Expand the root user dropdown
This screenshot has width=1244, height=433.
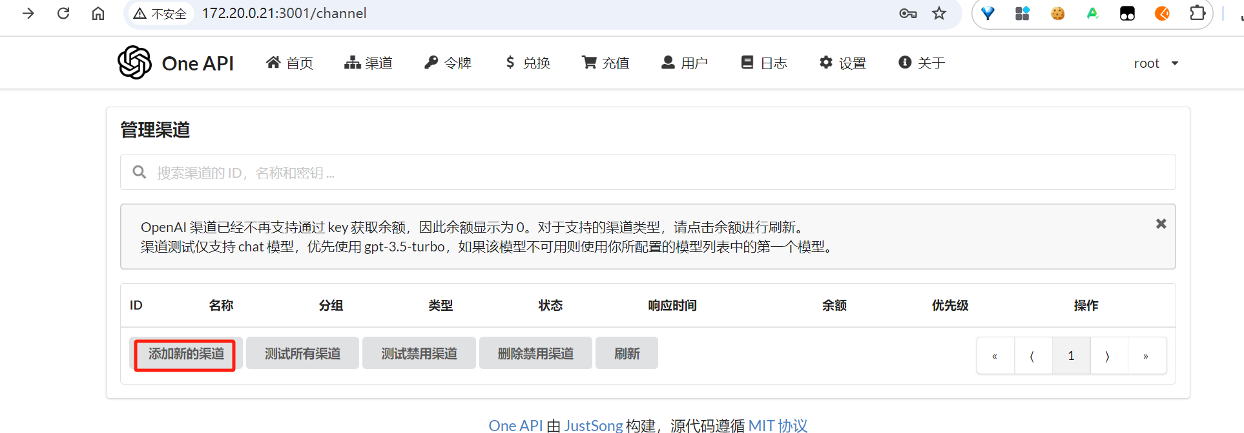coord(1156,63)
